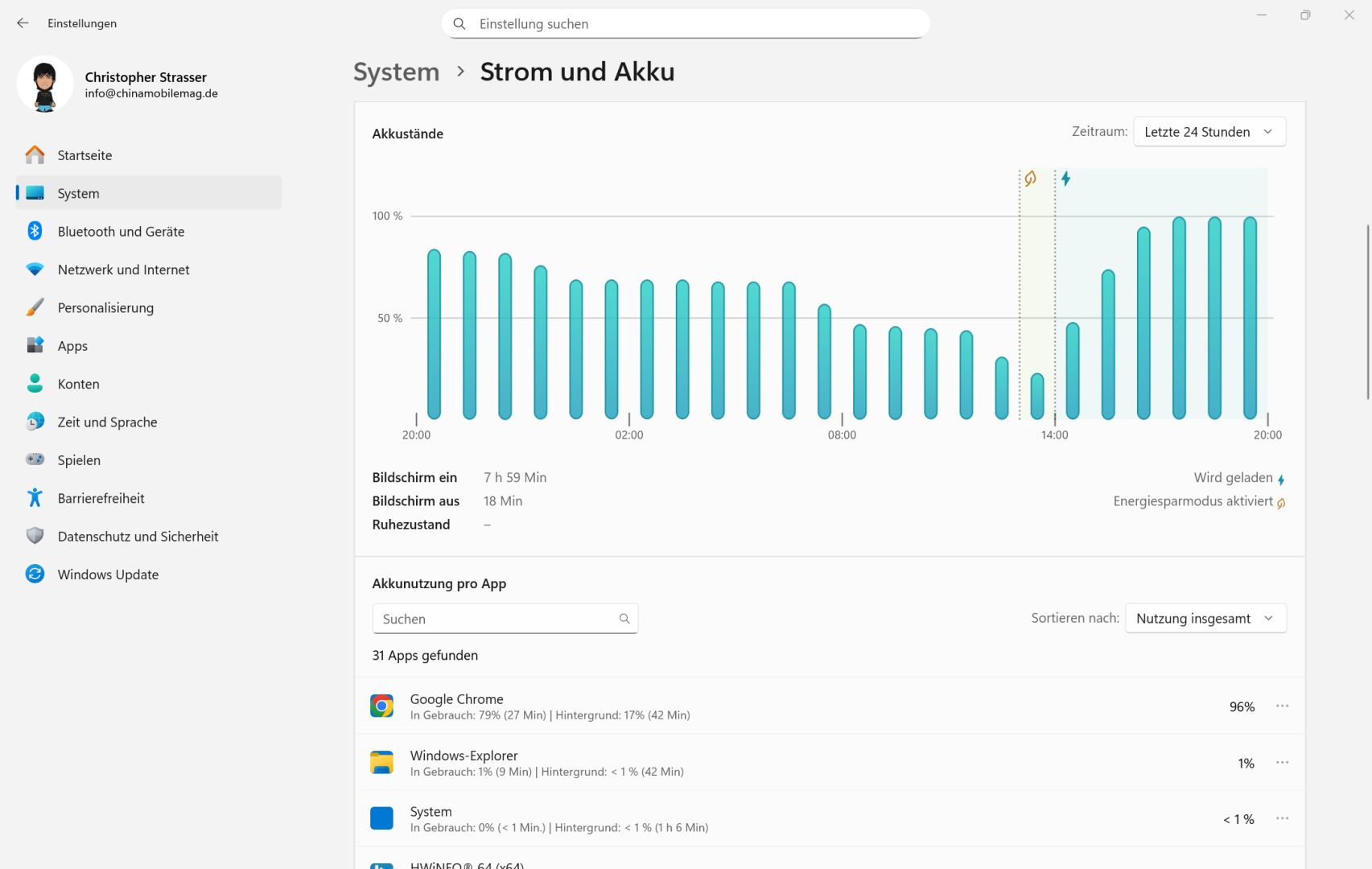Click the lowest battery bar in energy saver zone
The image size is (1372, 869).
pos(1037,396)
